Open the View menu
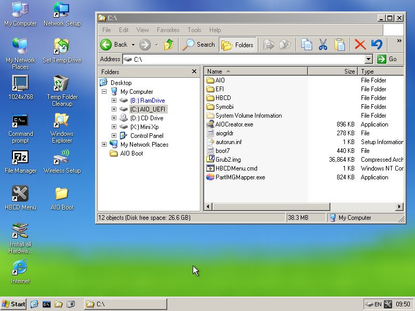This screenshot has height=311, width=415. click(x=142, y=30)
